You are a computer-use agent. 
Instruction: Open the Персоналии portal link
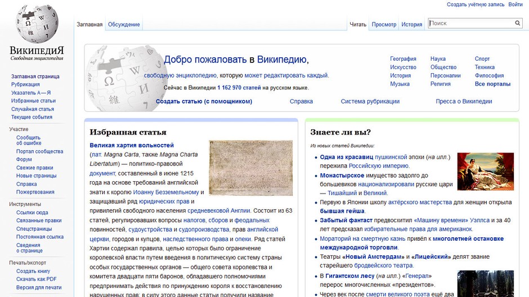click(x=445, y=75)
